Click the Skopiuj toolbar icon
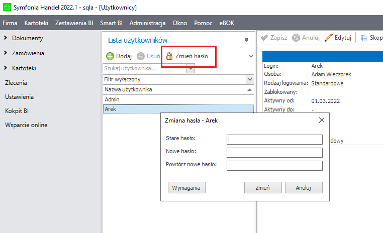 (x=364, y=38)
